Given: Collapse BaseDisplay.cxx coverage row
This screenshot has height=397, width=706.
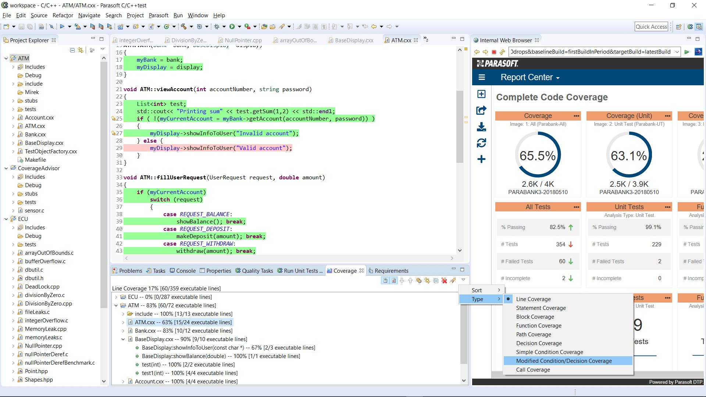Looking at the screenshot, I should tap(123, 339).
